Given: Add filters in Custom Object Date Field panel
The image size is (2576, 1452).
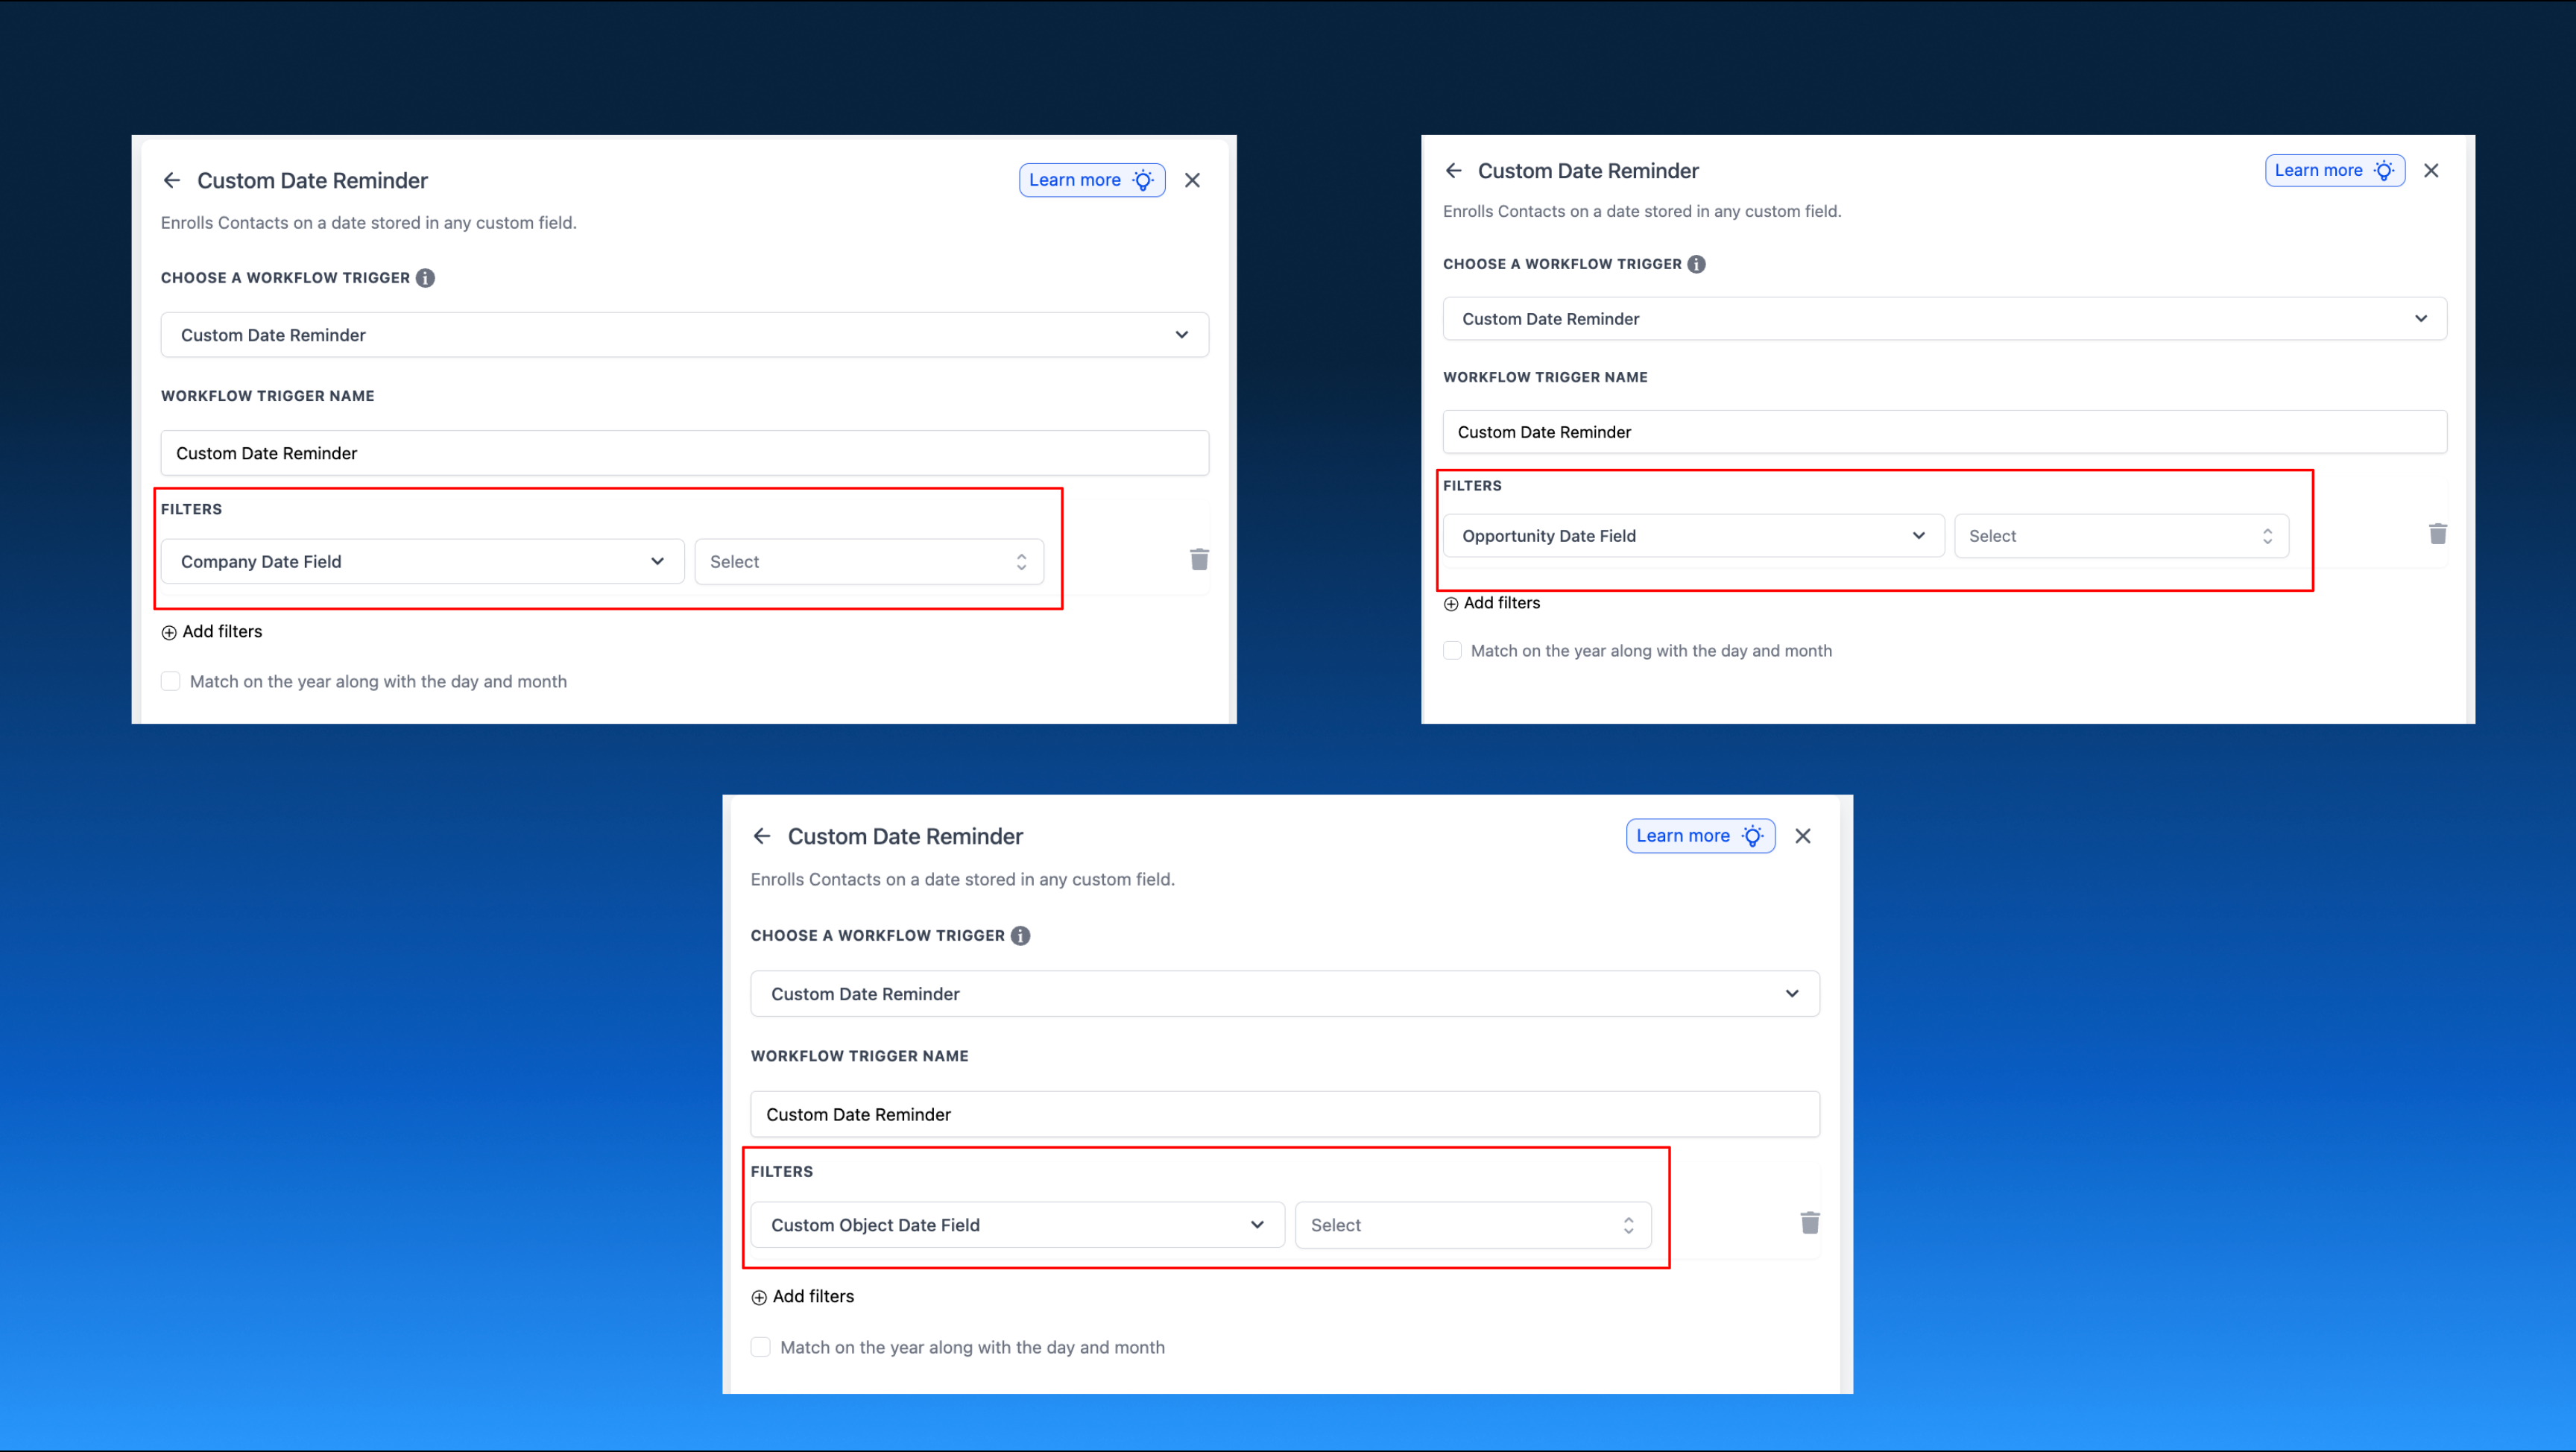Looking at the screenshot, I should pyautogui.click(x=803, y=1297).
